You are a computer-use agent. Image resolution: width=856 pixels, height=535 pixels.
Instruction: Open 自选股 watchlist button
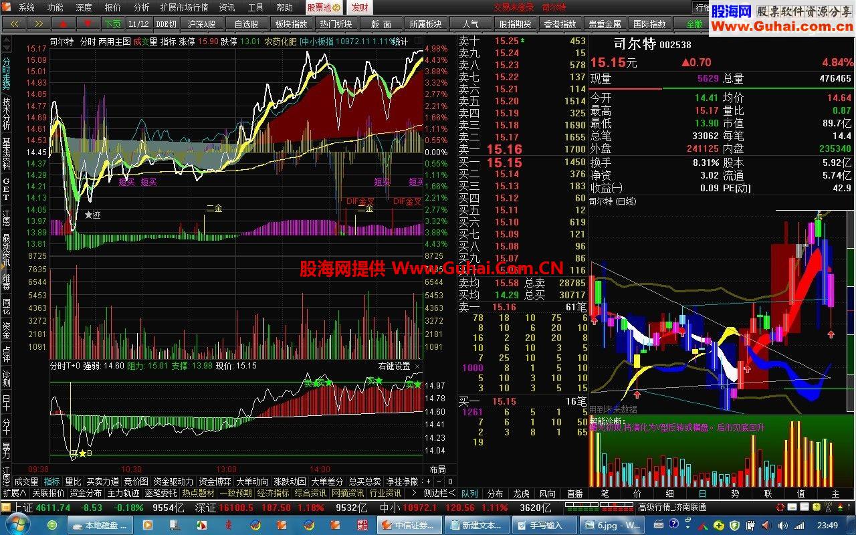(246, 23)
